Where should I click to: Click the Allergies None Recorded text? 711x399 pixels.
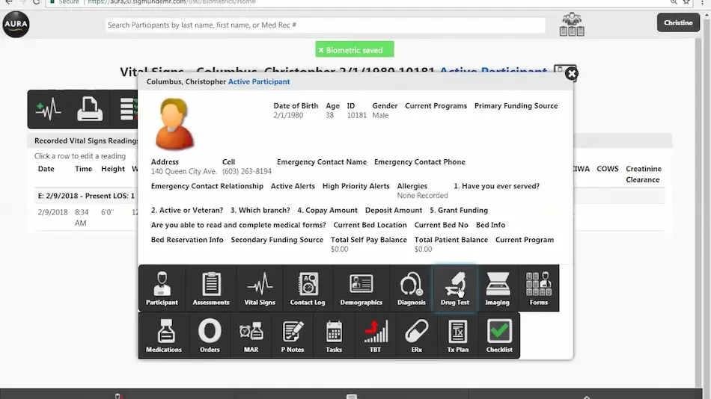(x=422, y=195)
